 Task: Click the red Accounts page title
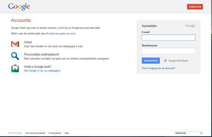[21, 20]
